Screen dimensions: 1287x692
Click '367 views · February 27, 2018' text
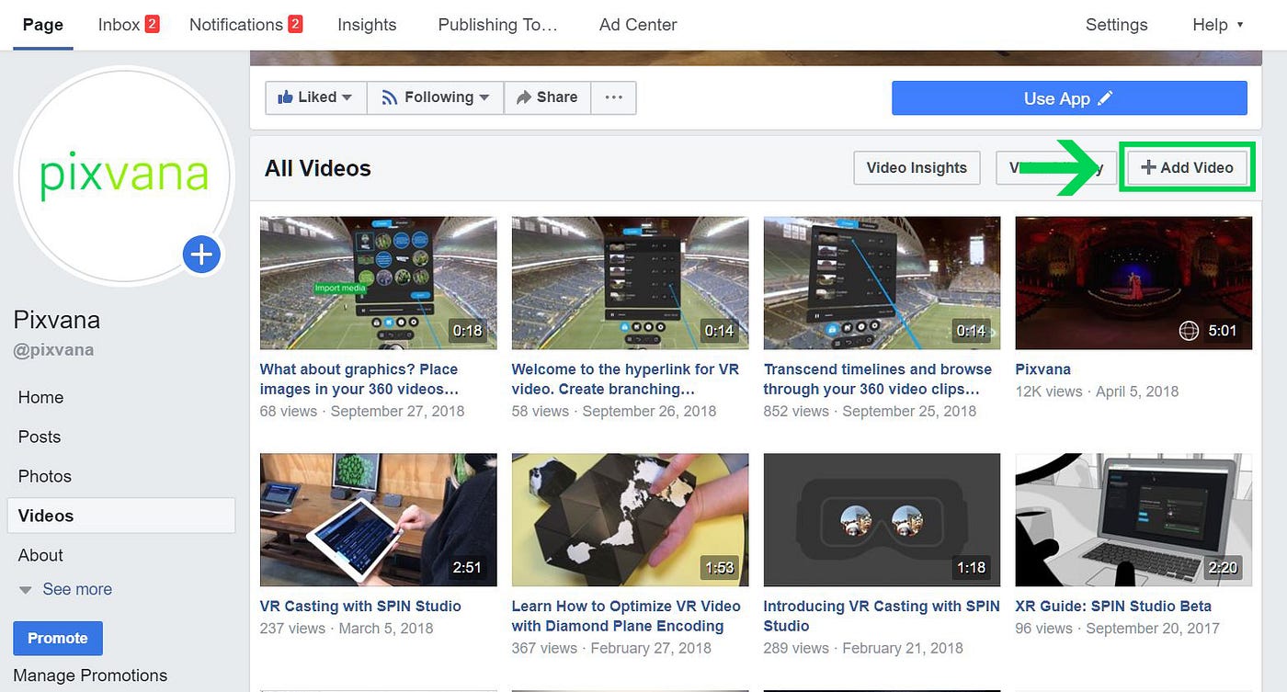(611, 648)
